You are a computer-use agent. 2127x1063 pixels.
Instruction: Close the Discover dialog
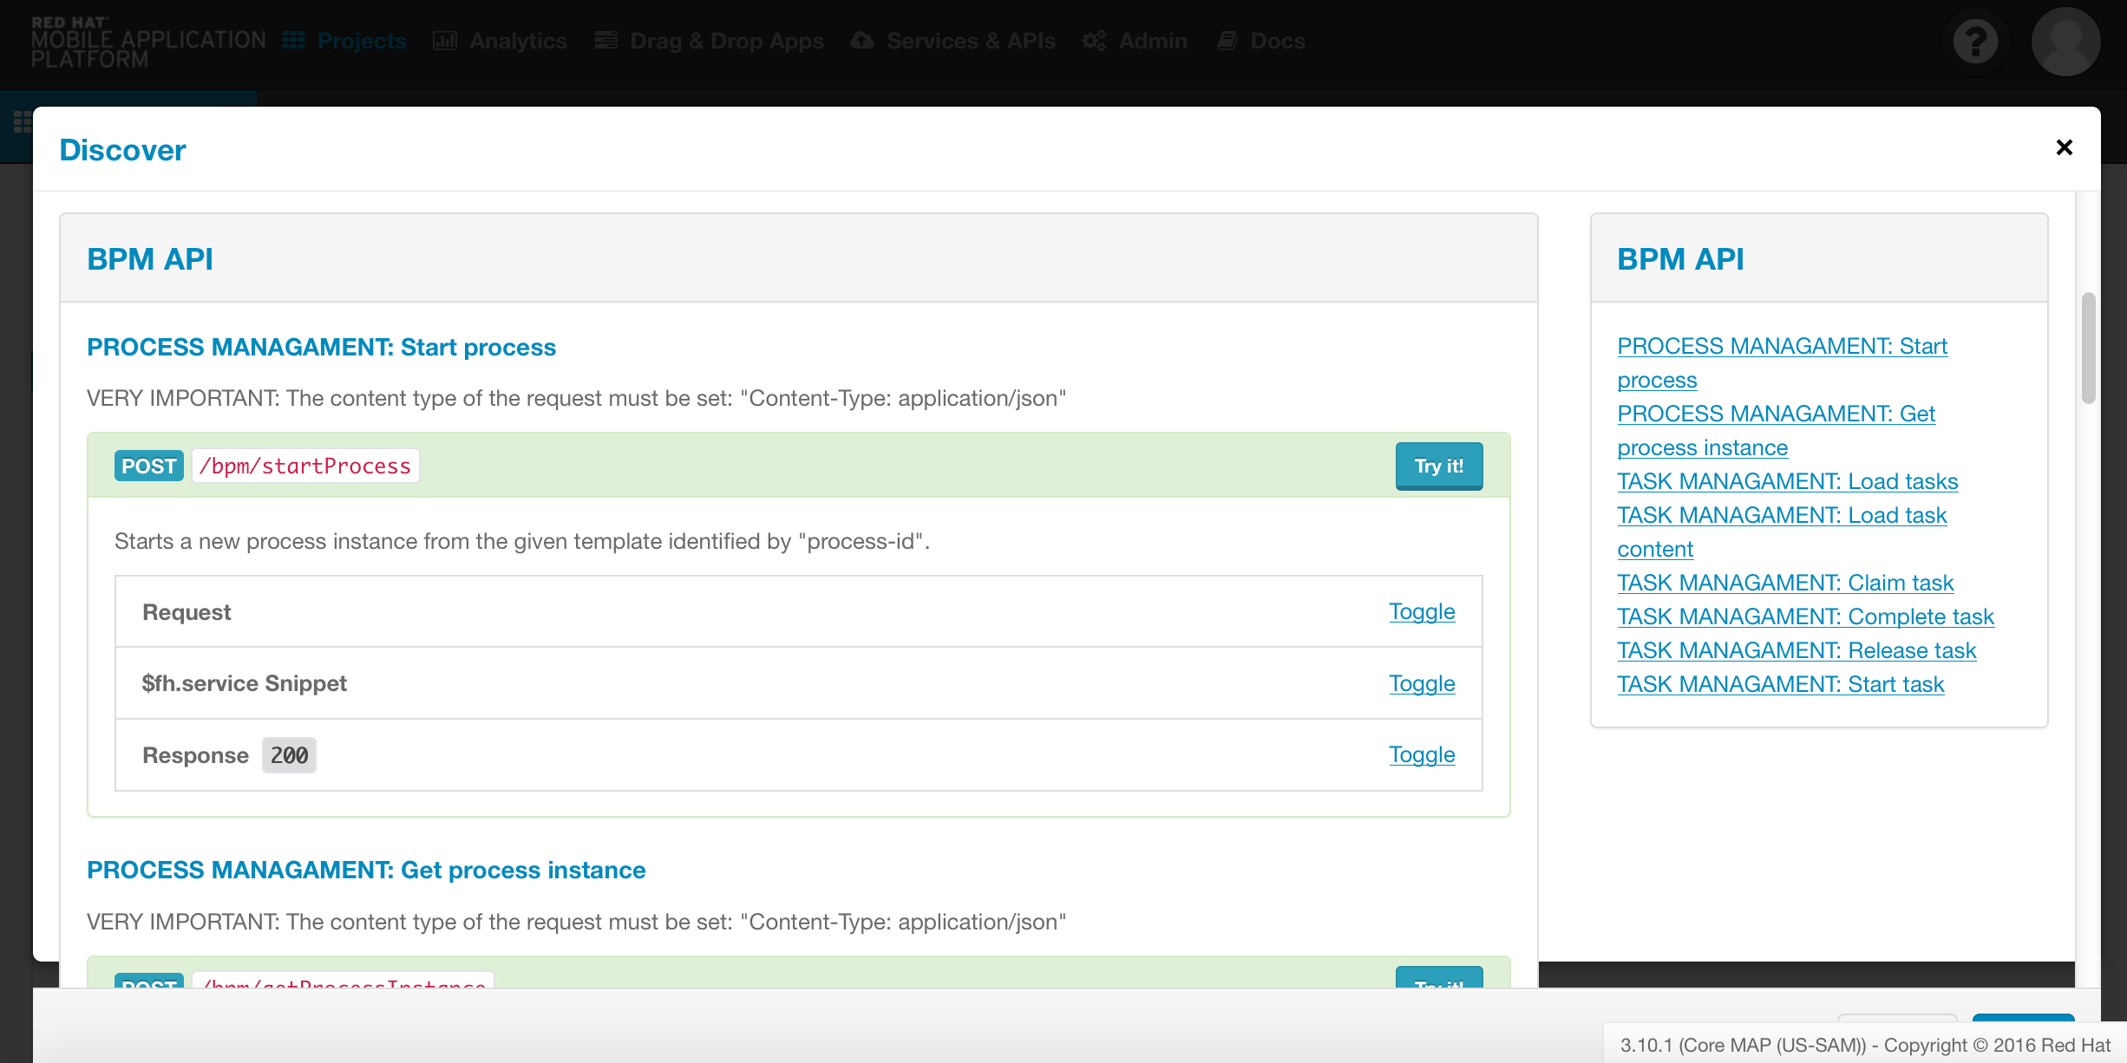click(x=2064, y=147)
